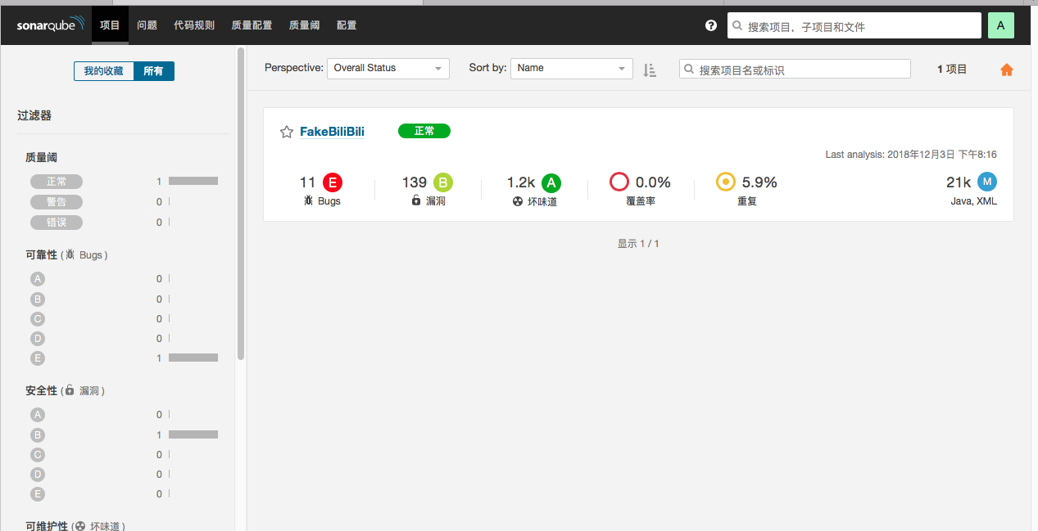Open user avatar A menu

tap(1001, 25)
